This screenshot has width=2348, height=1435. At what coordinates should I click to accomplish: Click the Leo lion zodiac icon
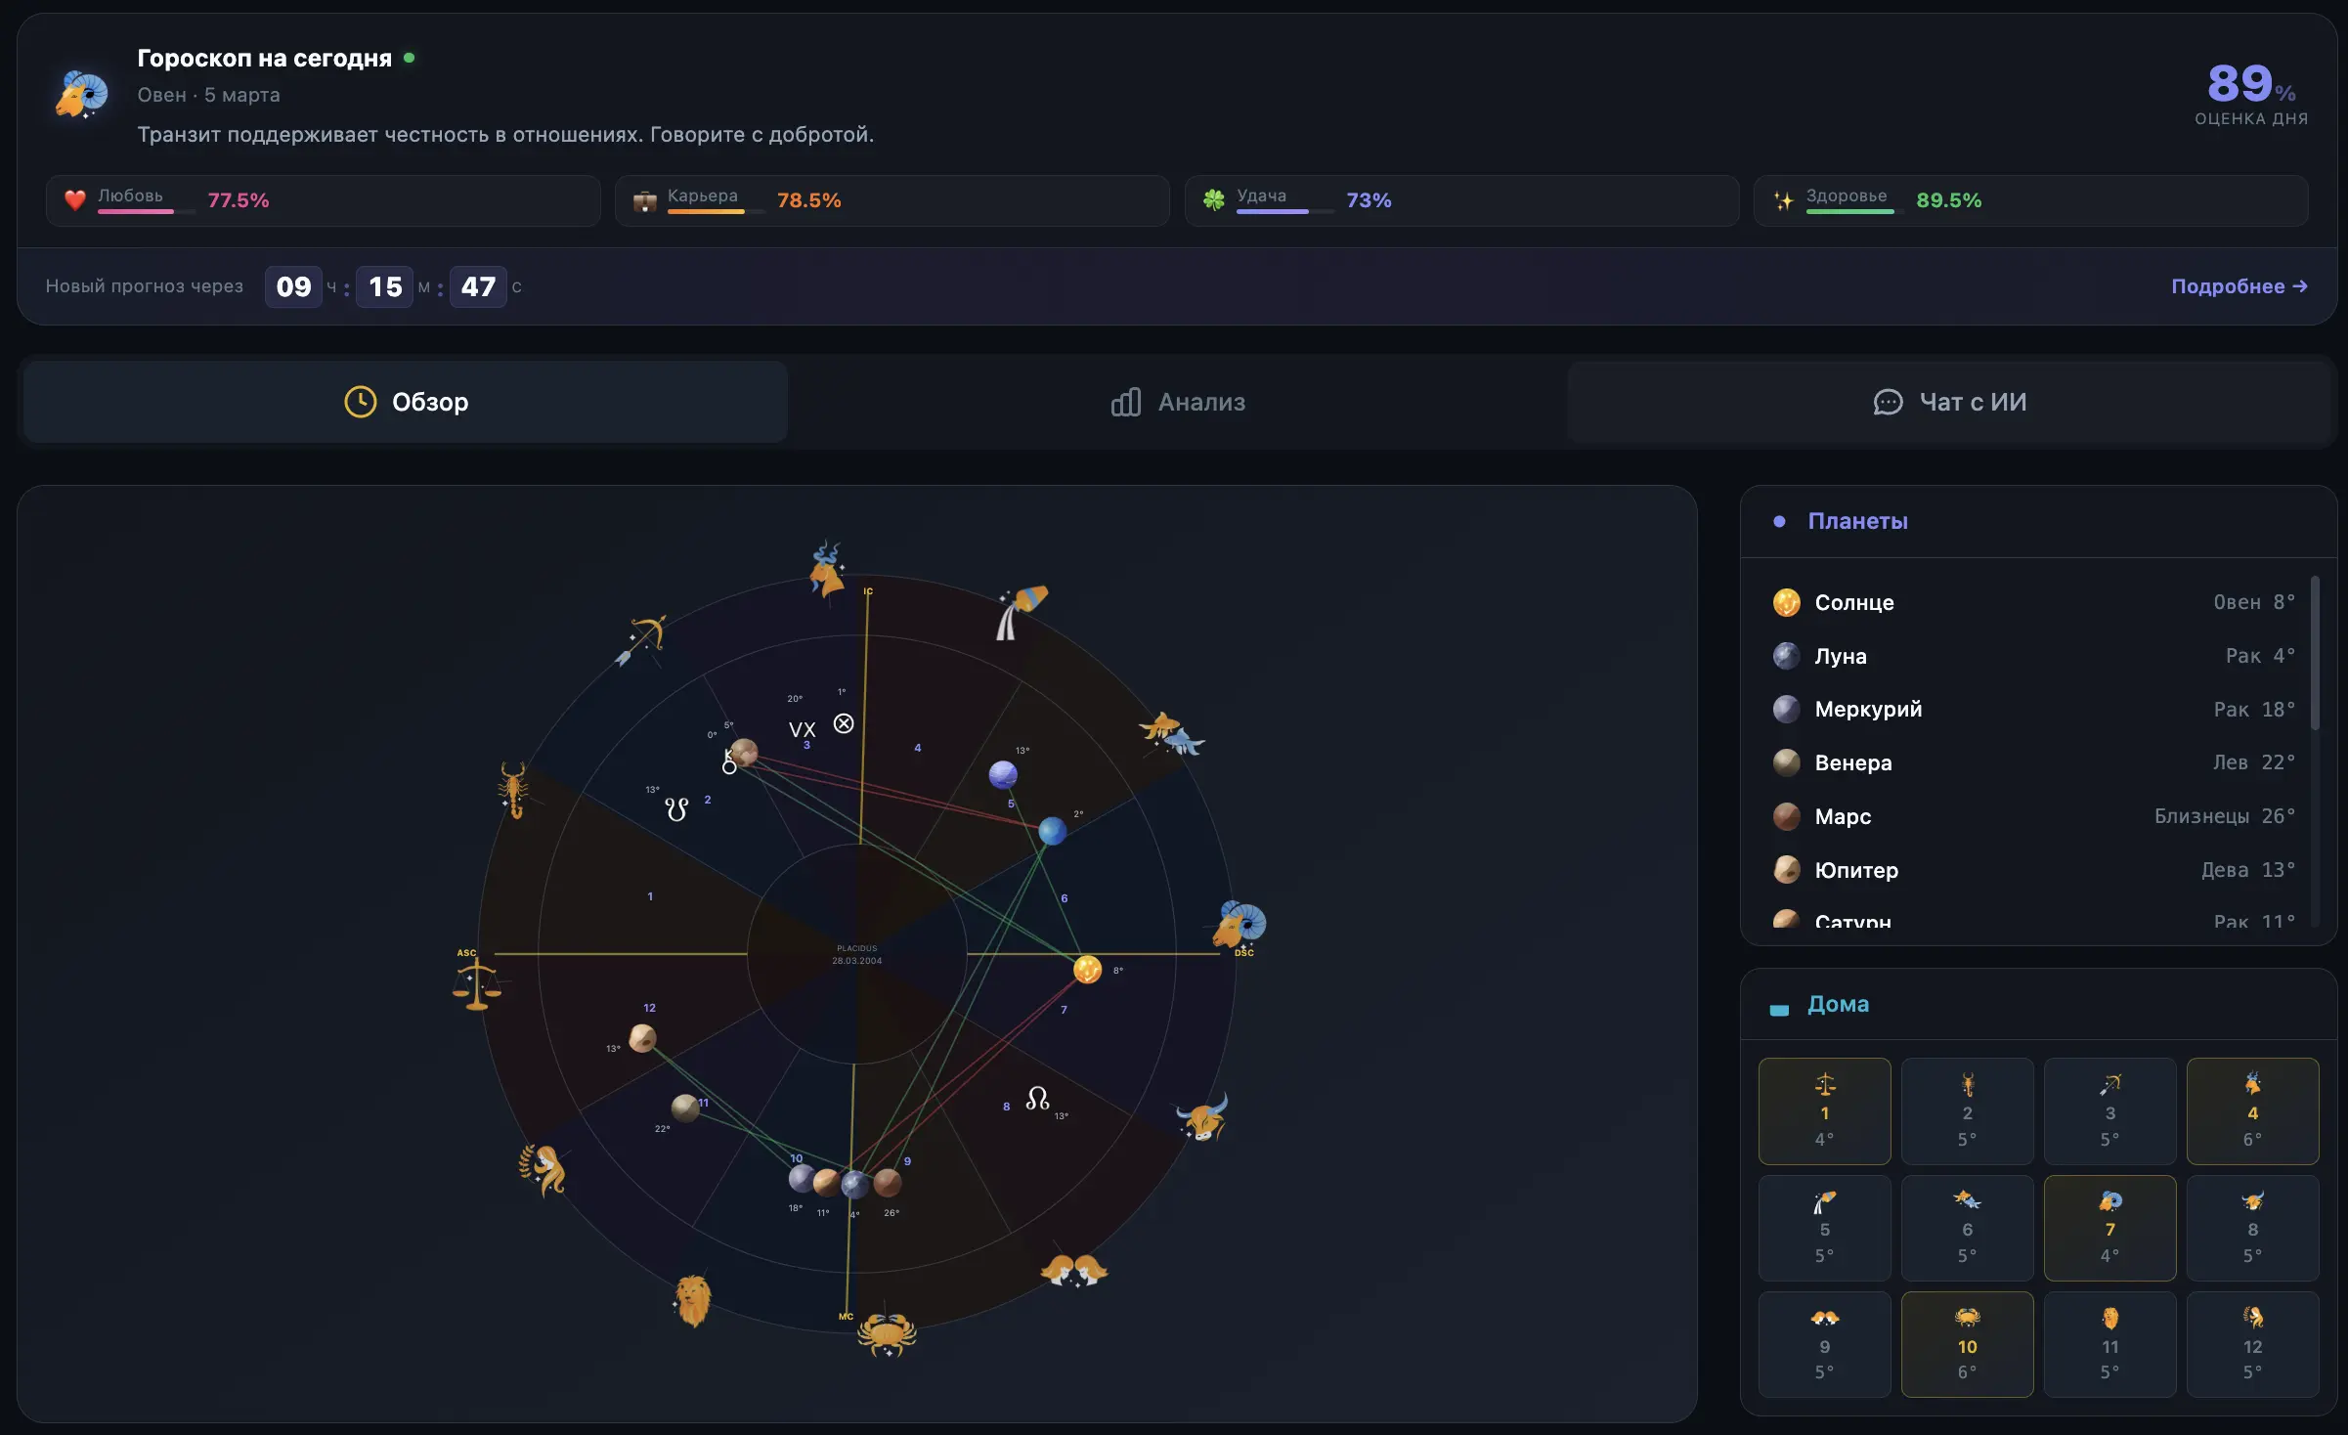pyautogui.click(x=692, y=1300)
